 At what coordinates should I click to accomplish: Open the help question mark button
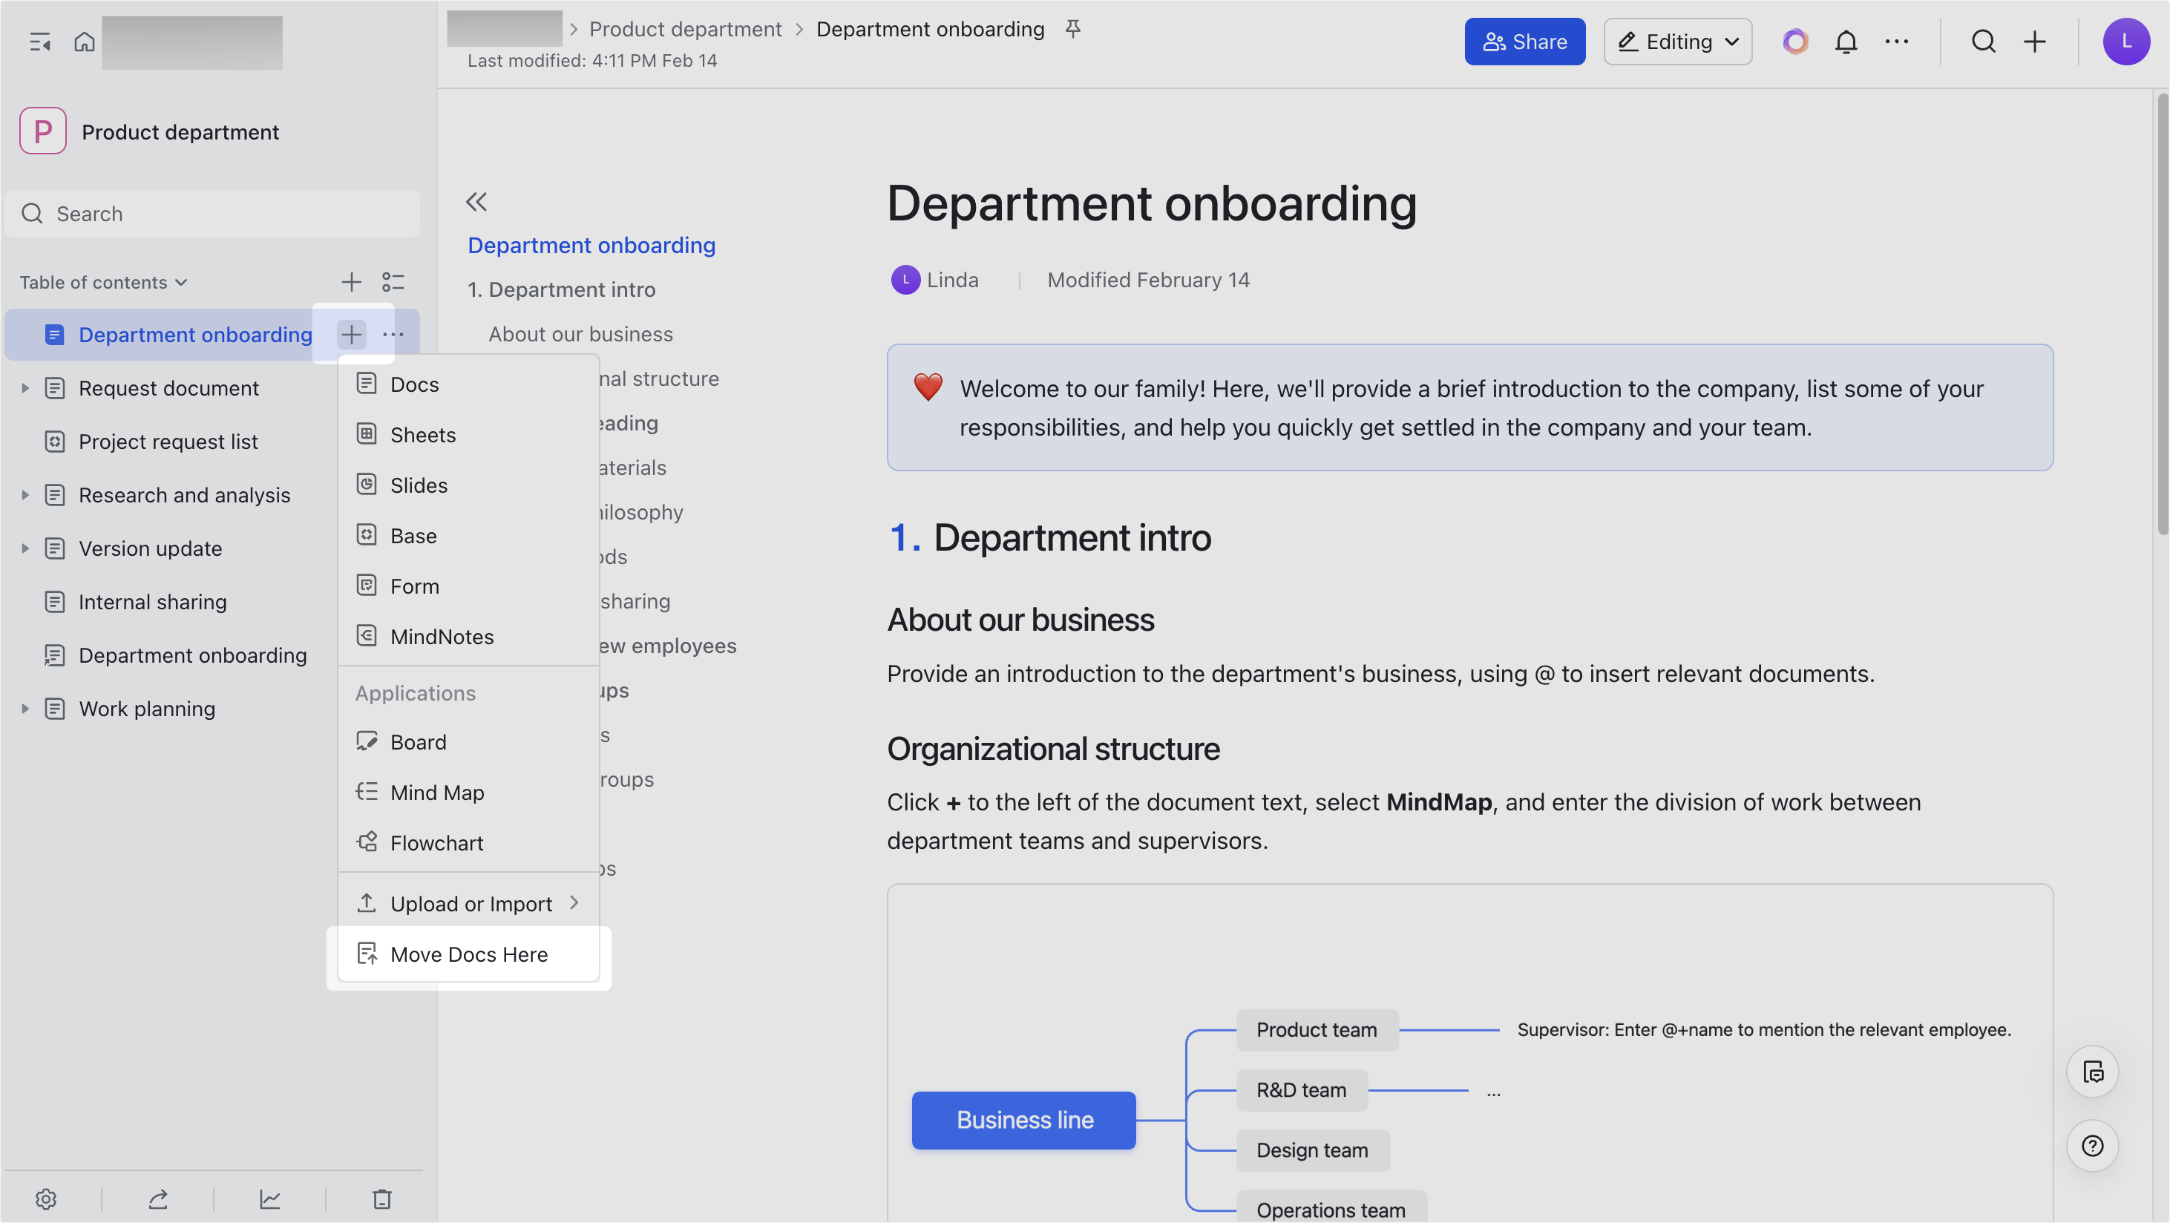coord(2093,1146)
